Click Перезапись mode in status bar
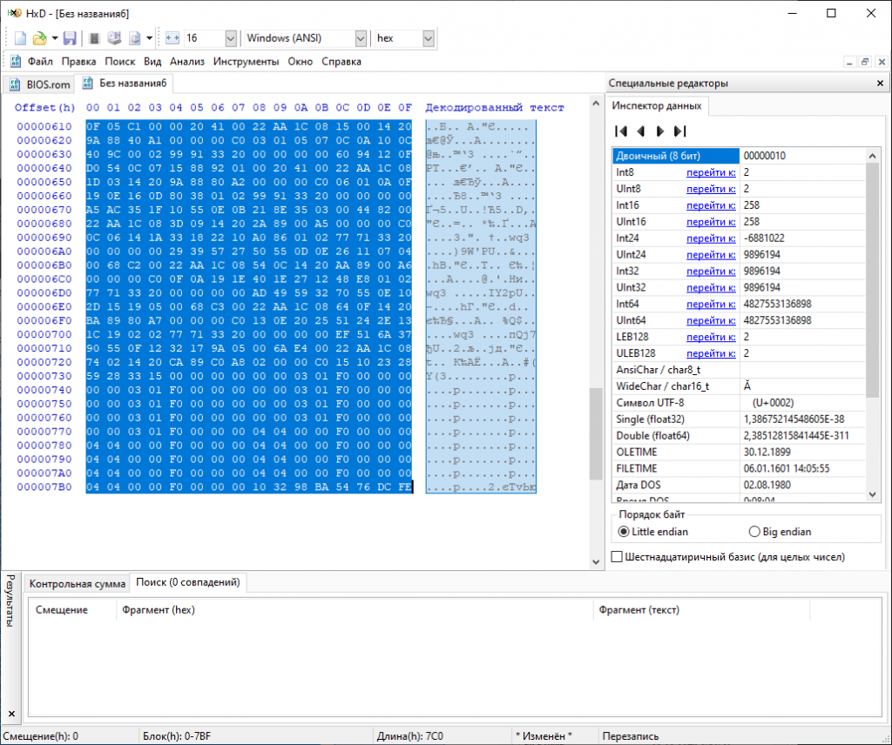This screenshot has height=745, width=892. point(630,736)
